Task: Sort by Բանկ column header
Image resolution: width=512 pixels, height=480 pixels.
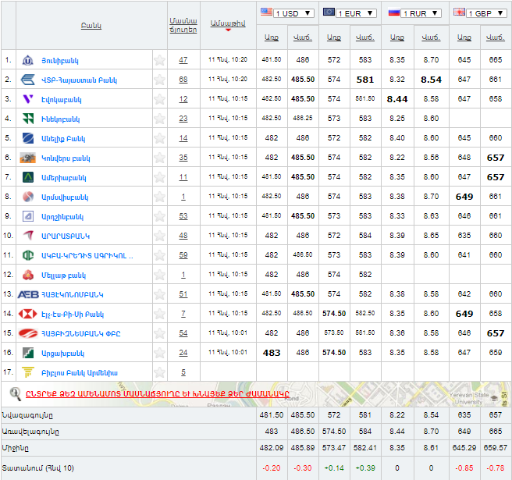Action: [91, 26]
